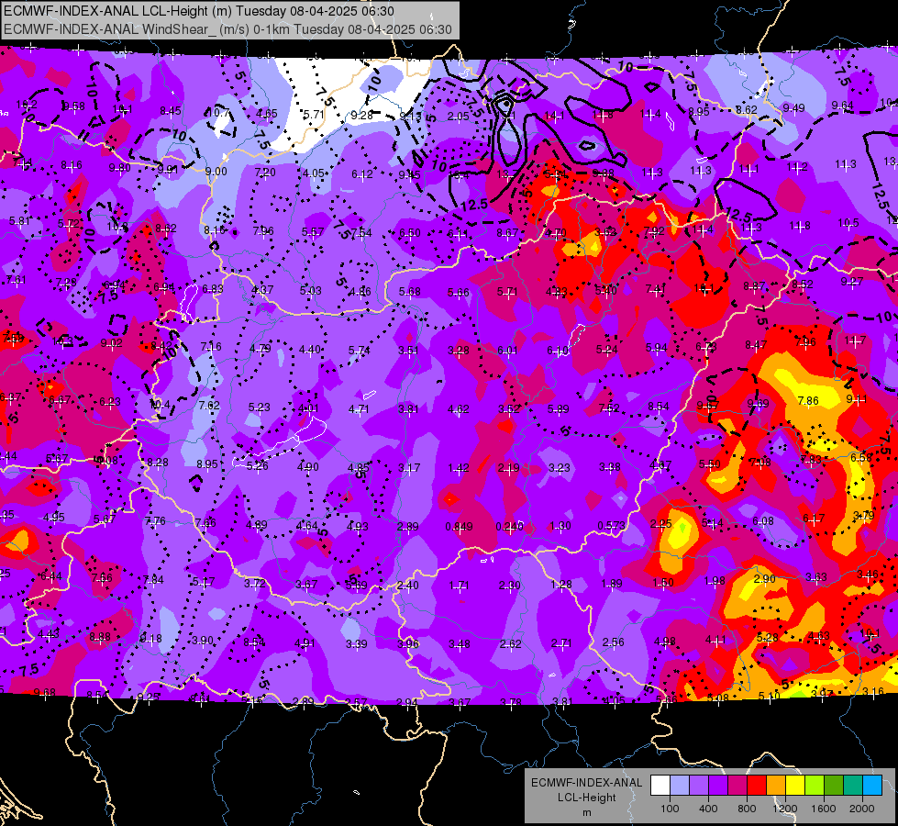Click the grid value "1.71"
The height and width of the screenshot is (826, 898).
pyautogui.click(x=459, y=586)
